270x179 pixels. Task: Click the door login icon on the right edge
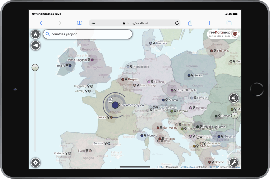tap(234, 98)
